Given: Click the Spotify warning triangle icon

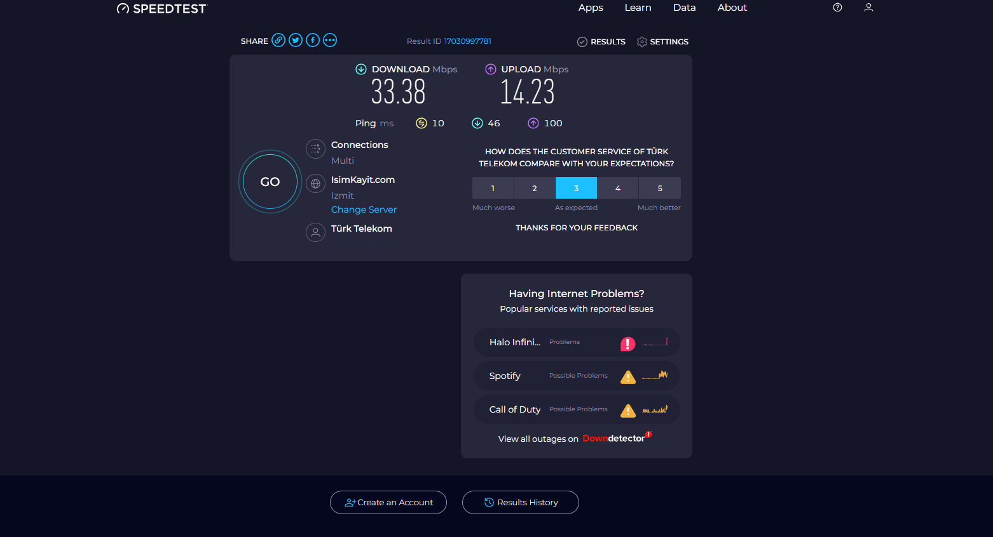Looking at the screenshot, I should click(x=628, y=377).
